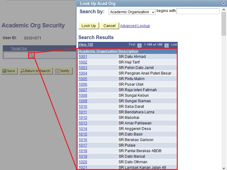Click the begins with text field
The height and width of the screenshot is (170, 227).
(198, 11)
